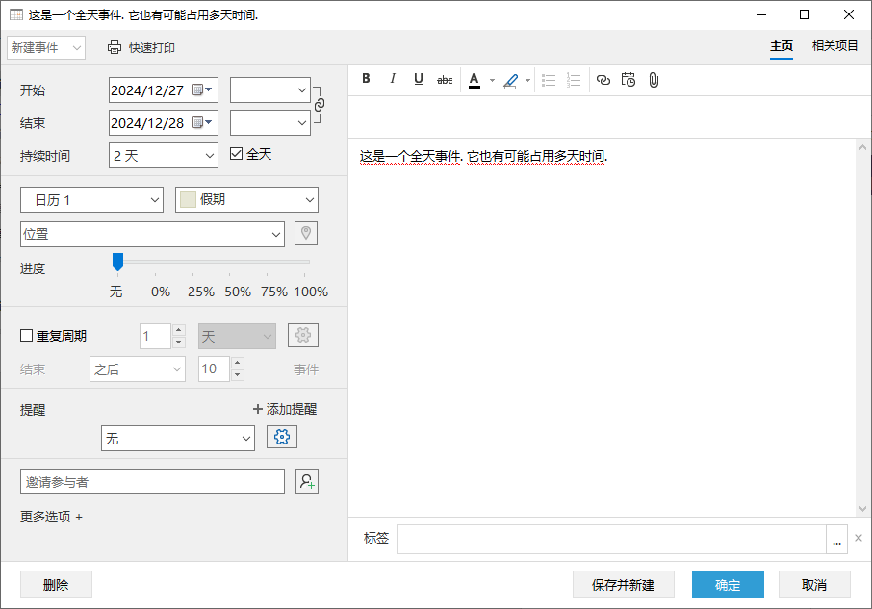The image size is (872, 609).
Task: Open the location map pin button
Action: [x=306, y=234]
